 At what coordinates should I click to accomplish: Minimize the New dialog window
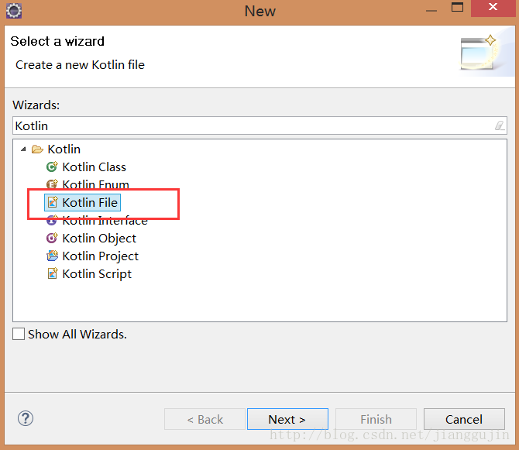431,10
